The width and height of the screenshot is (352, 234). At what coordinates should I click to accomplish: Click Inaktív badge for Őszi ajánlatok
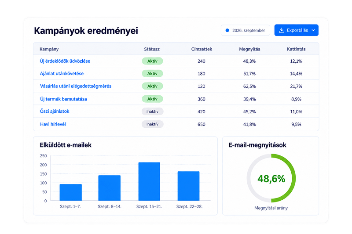pos(152,112)
